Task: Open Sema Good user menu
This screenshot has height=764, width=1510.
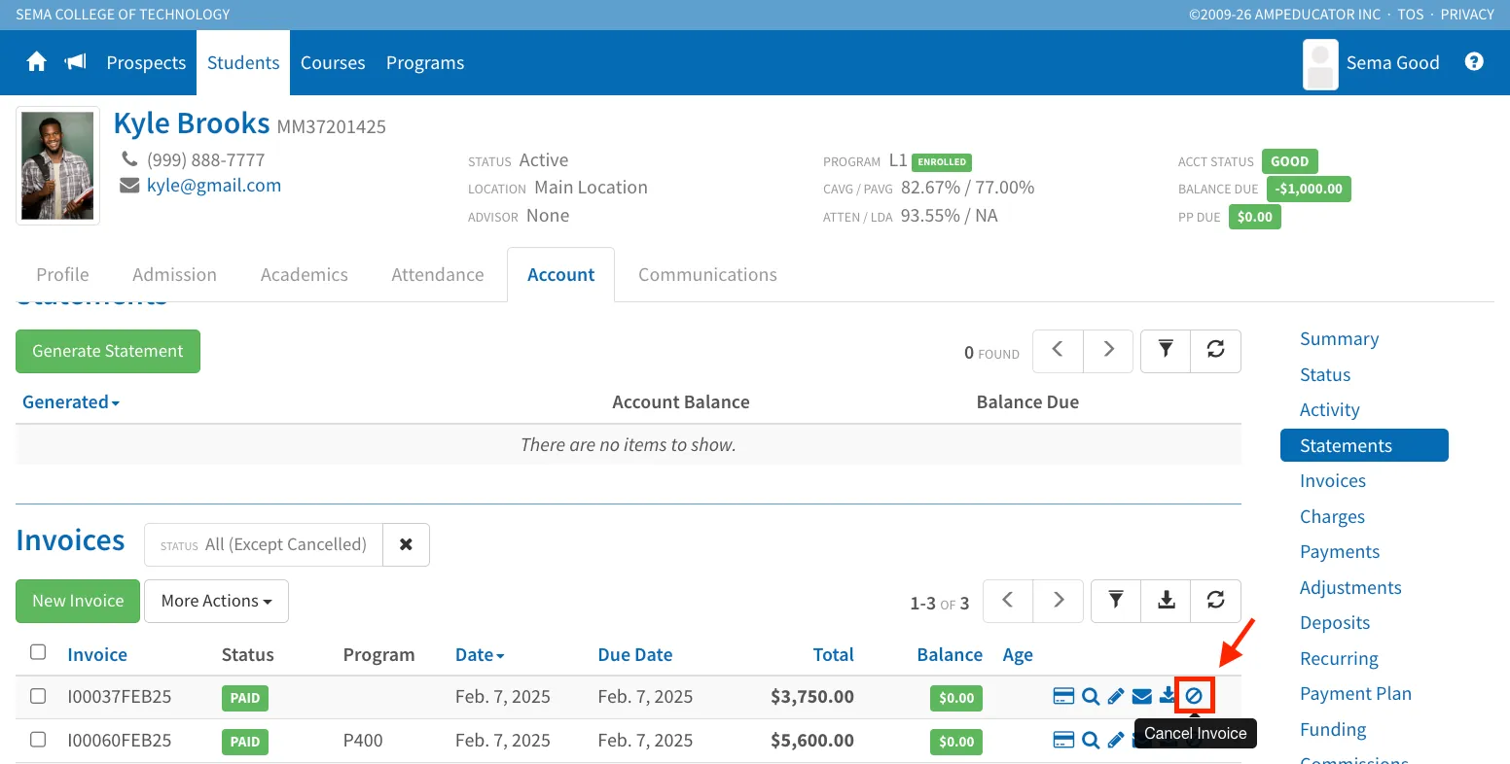Action: click(1371, 62)
